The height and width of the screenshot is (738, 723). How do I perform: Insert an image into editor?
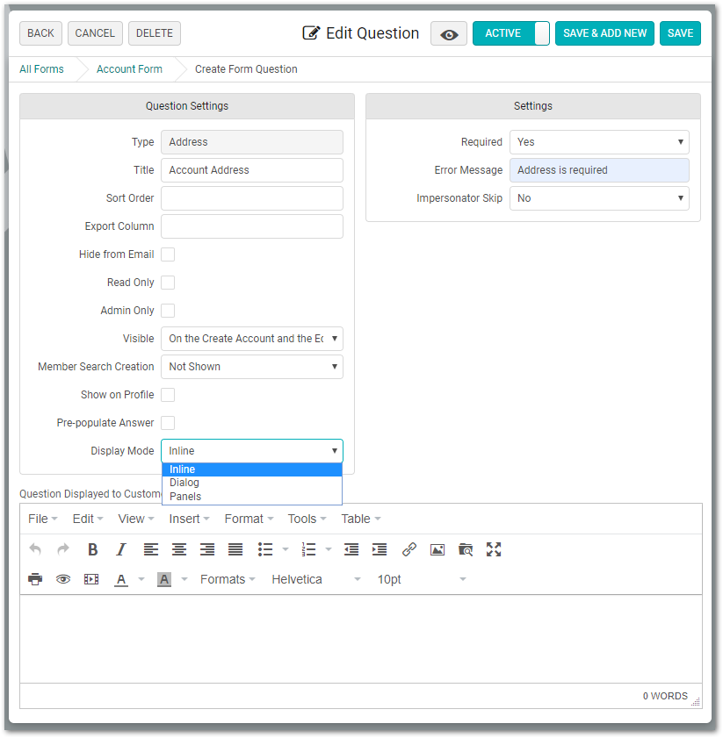[x=437, y=549]
